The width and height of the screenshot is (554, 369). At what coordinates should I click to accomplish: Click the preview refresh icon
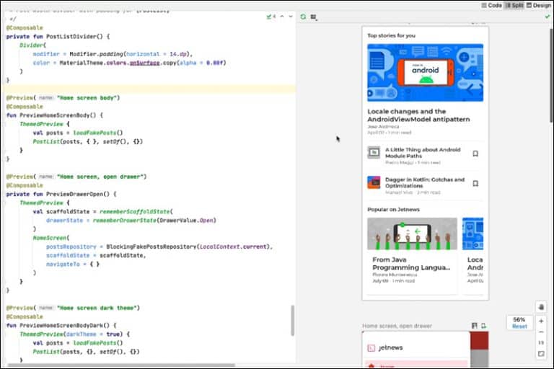[x=303, y=16]
